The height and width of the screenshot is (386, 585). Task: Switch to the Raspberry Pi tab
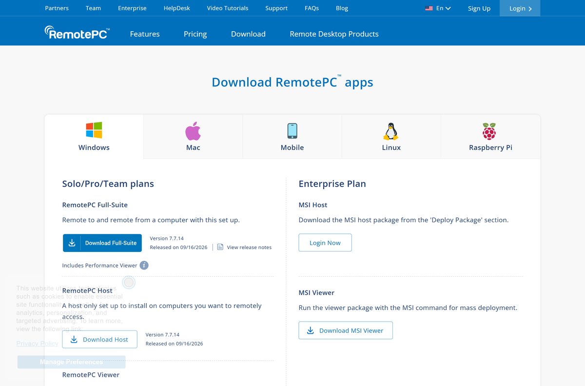coord(490,136)
